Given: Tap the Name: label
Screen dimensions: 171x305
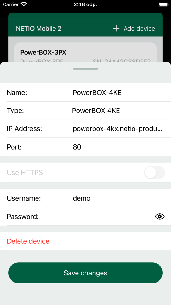Looking at the screenshot, I should point(17,93).
